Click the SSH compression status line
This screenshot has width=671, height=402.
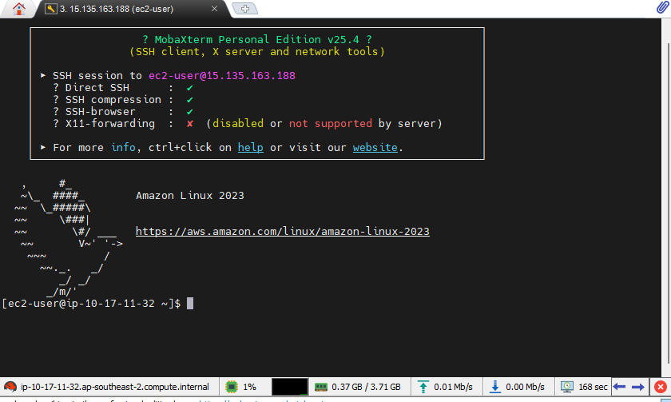[123, 100]
